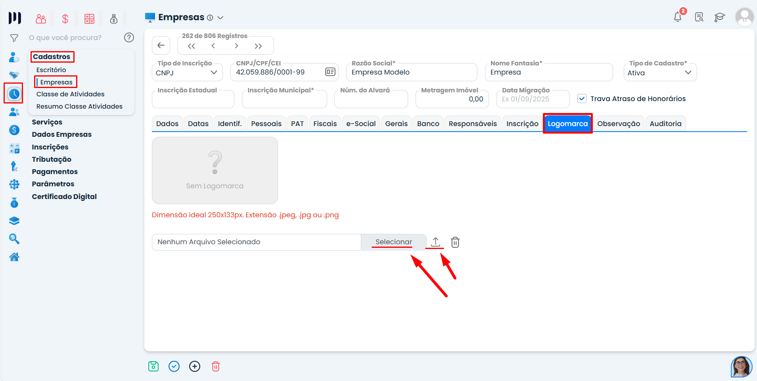Screen dimensions: 757x381
Task: Open the Banco tab
Action: [x=428, y=124]
